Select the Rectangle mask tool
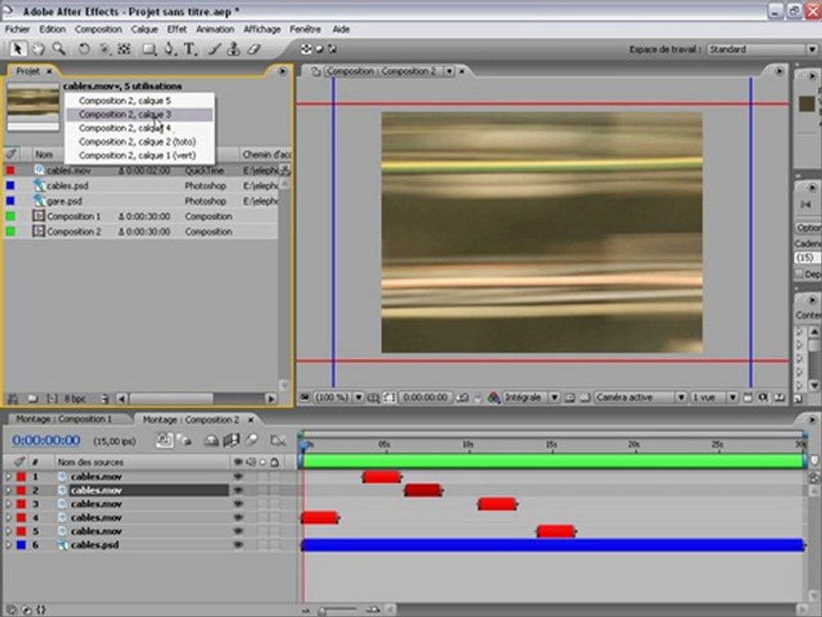The image size is (822, 617). (149, 50)
